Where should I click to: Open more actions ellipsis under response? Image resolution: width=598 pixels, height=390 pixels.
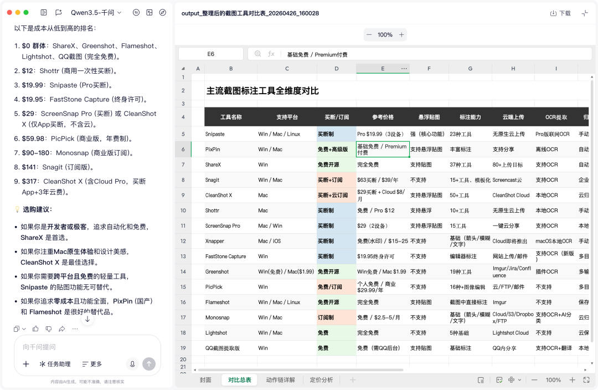click(75, 329)
